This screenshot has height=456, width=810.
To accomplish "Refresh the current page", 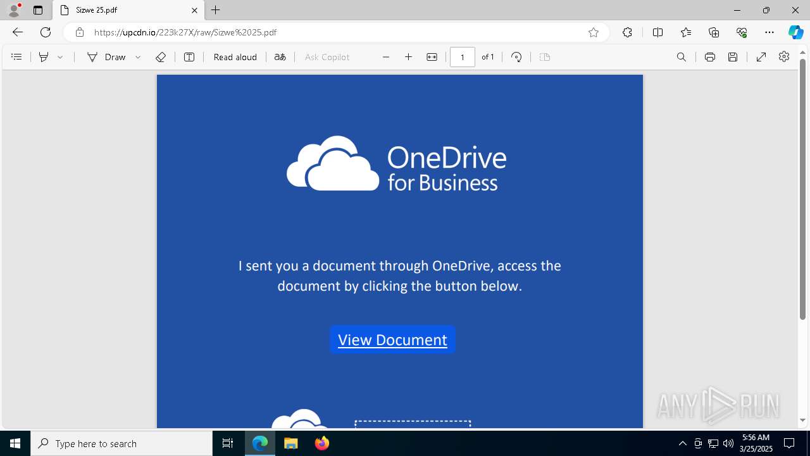I will 46,32.
